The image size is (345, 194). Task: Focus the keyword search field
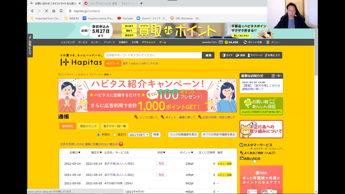tap(153, 55)
